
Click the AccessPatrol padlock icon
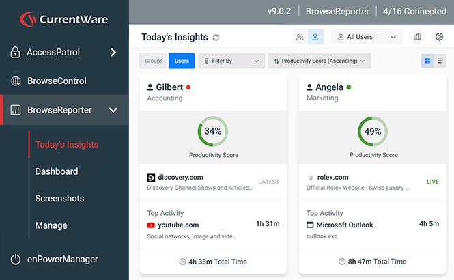point(15,53)
